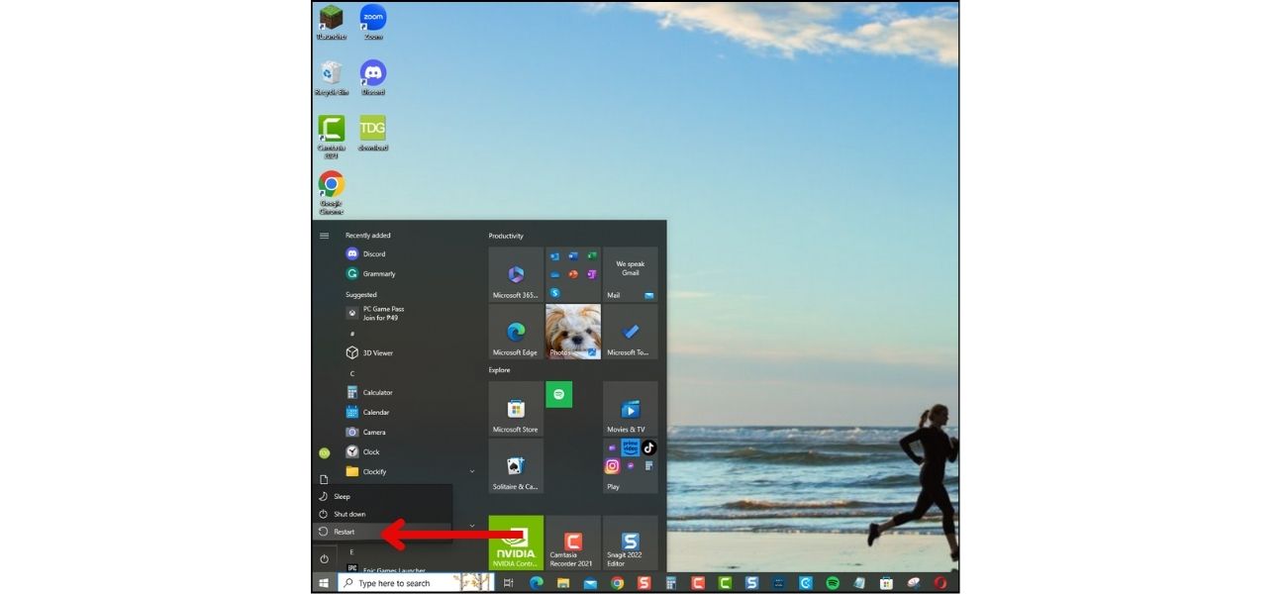This screenshot has height=594, width=1287.
Task: Open the Movies & TV tile
Action: 631,408
